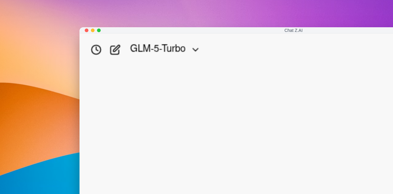Start a new chat with the pencil icon
The image size is (393, 194).
coord(115,50)
